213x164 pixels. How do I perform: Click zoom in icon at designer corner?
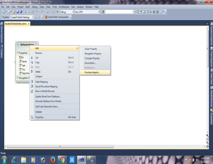pos(207,135)
